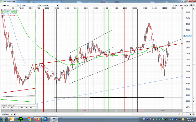Click the horizontal scrollbar left arrow

(x=14, y=114)
